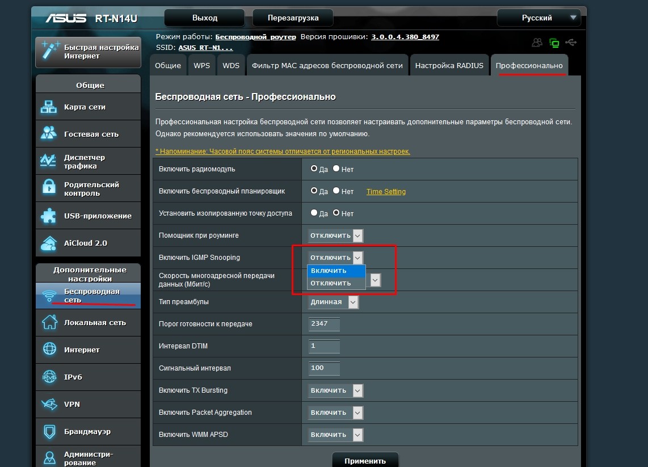Click the SSID ASUS_RT-N1... link
Image resolution: width=648 pixels, height=467 pixels.
(x=205, y=48)
